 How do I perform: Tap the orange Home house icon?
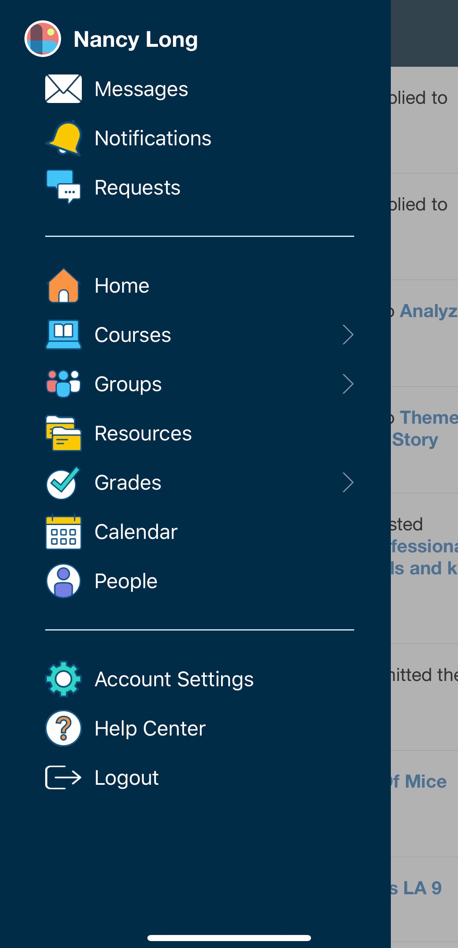(64, 286)
